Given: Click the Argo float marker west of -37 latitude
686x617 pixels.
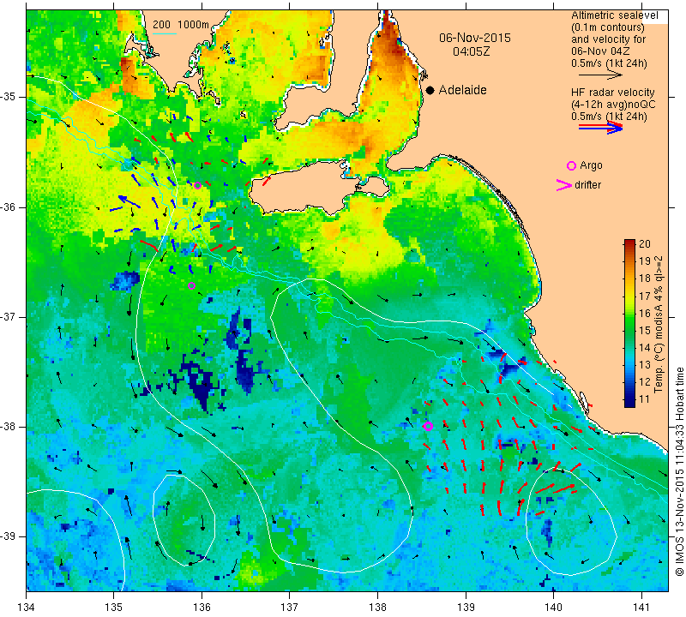Looking at the screenshot, I should point(191,286).
